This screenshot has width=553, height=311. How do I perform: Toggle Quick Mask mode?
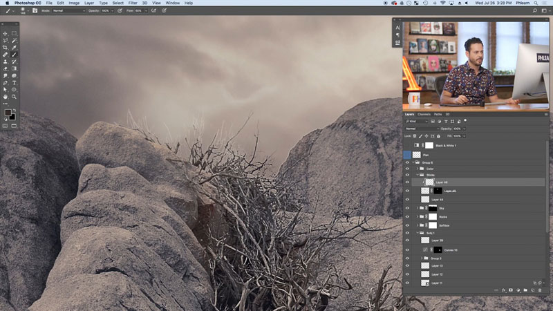click(x=5, y=126)
